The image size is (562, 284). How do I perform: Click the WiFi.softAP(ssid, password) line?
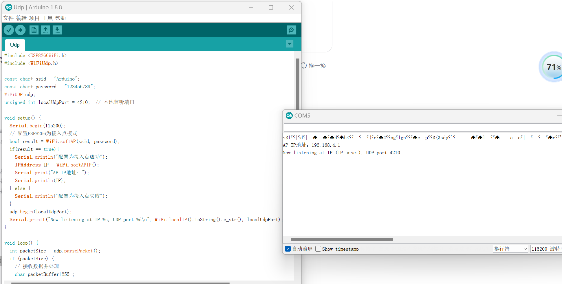pos(65,141)
